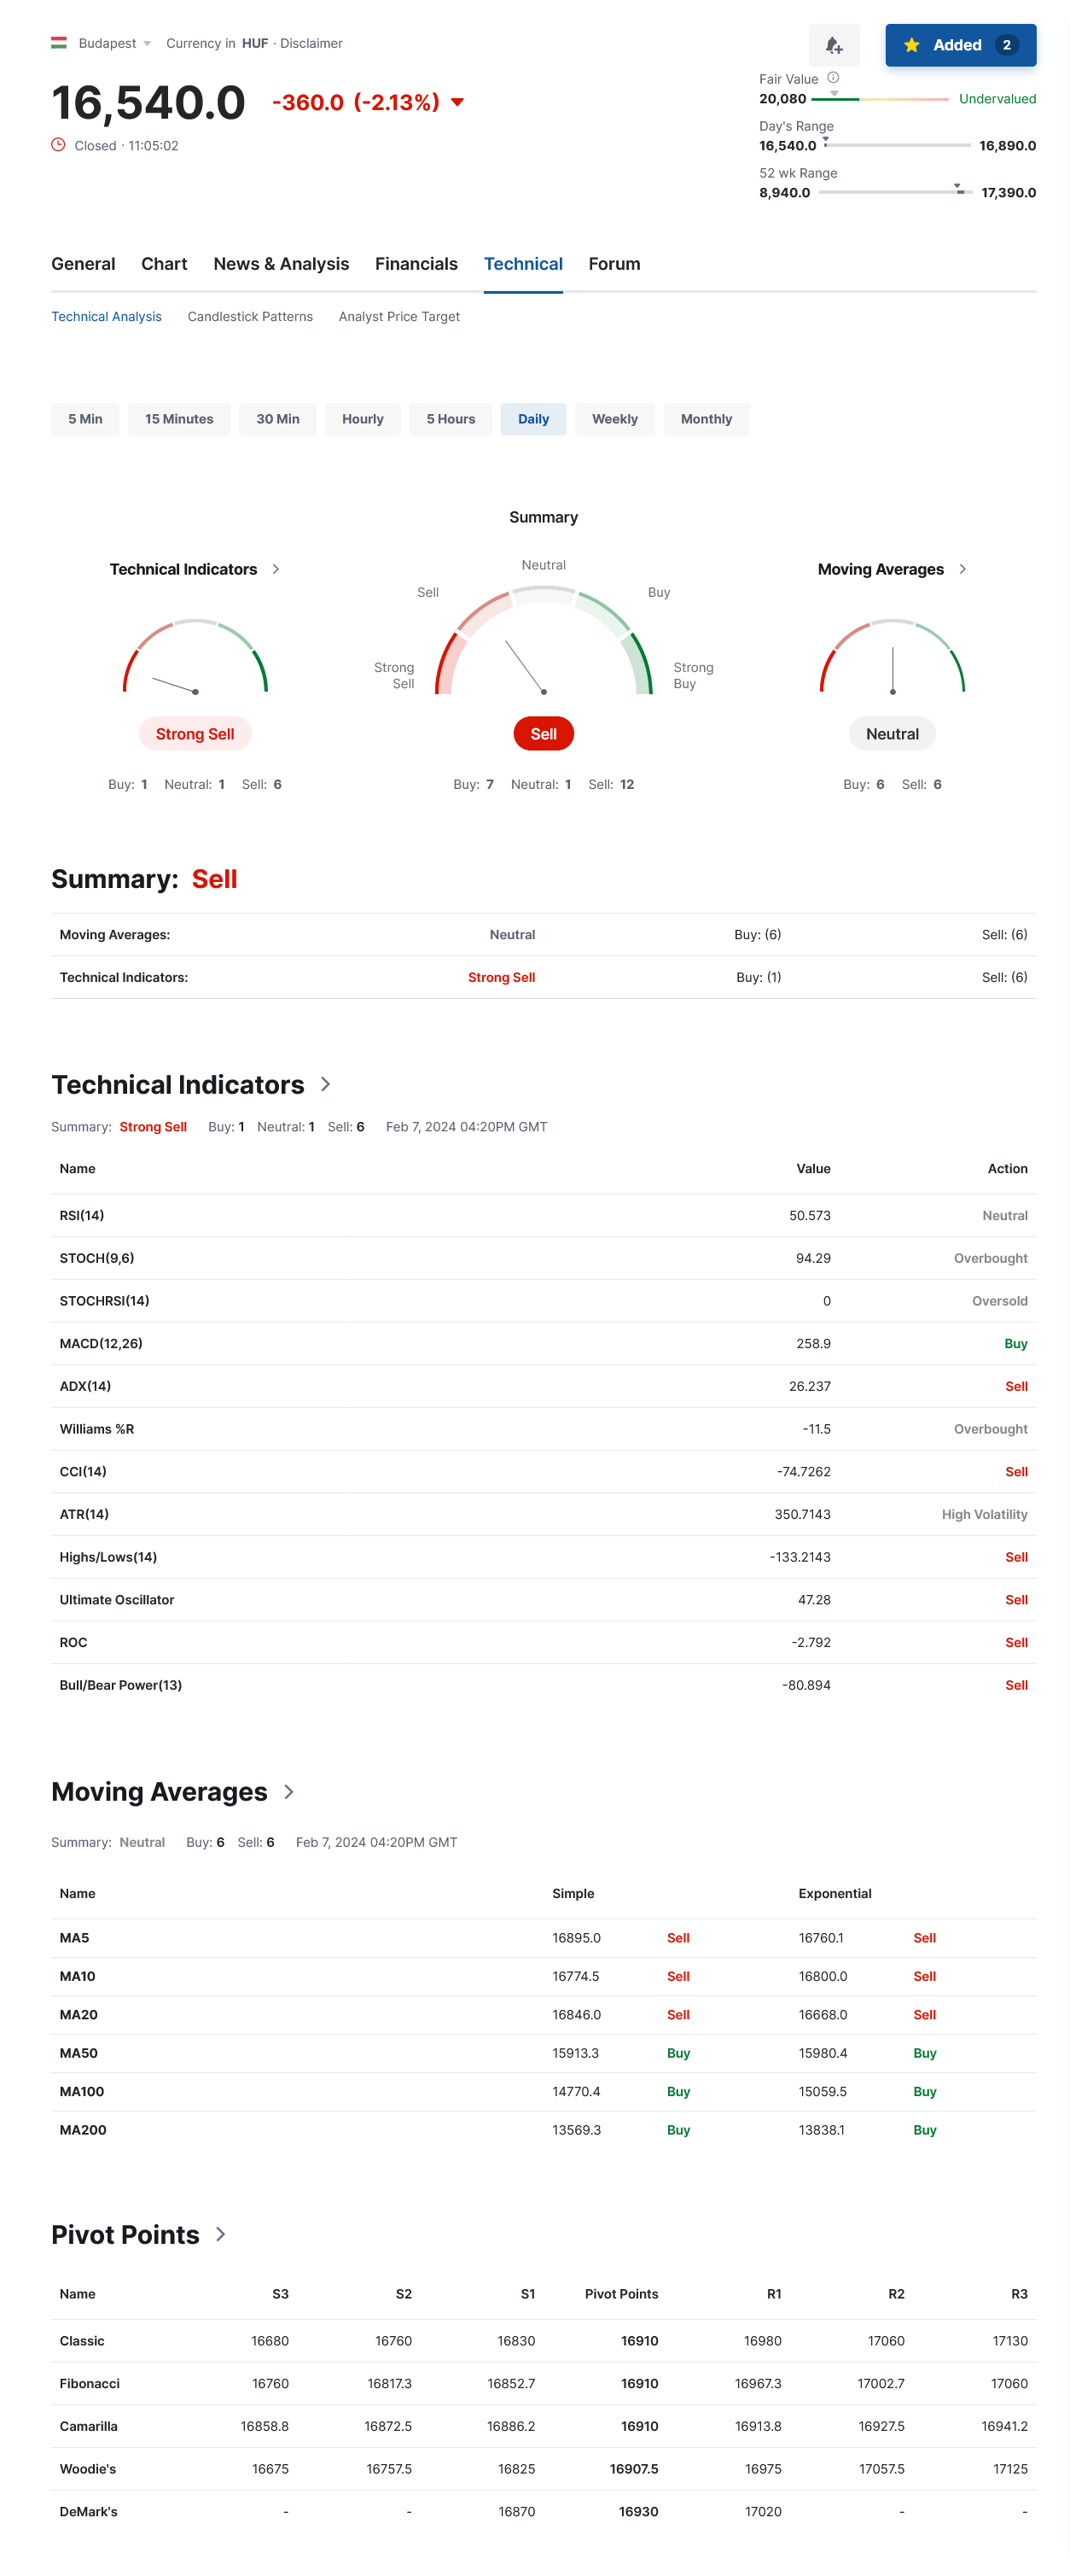Open the Pivot Points section arrow
The width and height of the screenshot is (1070, 2576).
(x=221, y=2234)
